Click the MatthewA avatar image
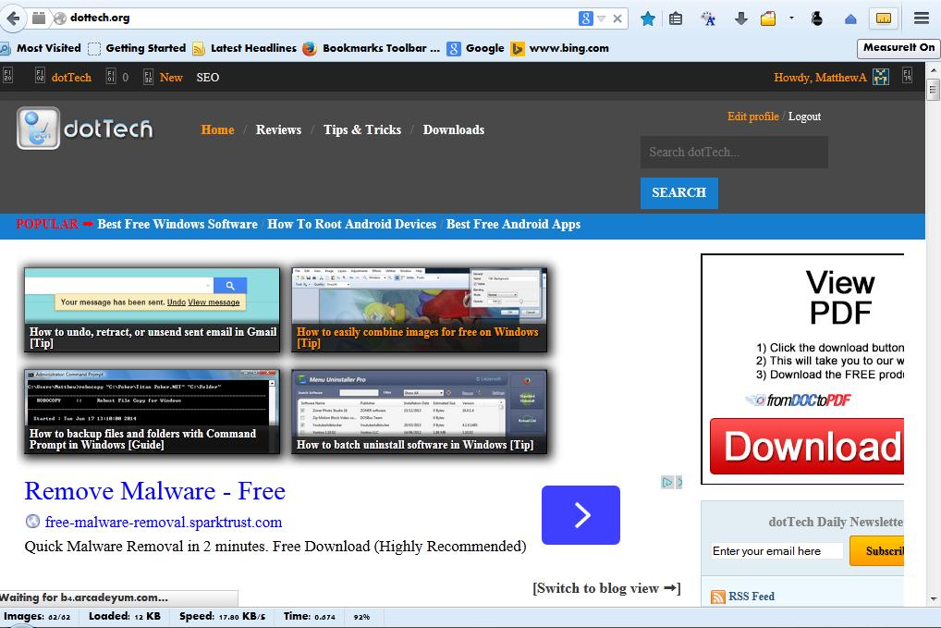 880,77
